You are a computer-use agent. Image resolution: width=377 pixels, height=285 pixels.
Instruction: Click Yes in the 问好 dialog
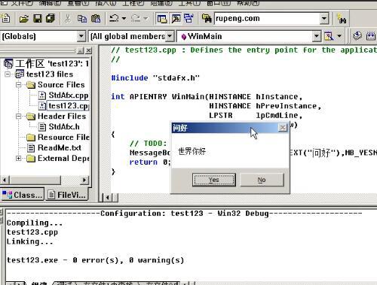[214, 180]
